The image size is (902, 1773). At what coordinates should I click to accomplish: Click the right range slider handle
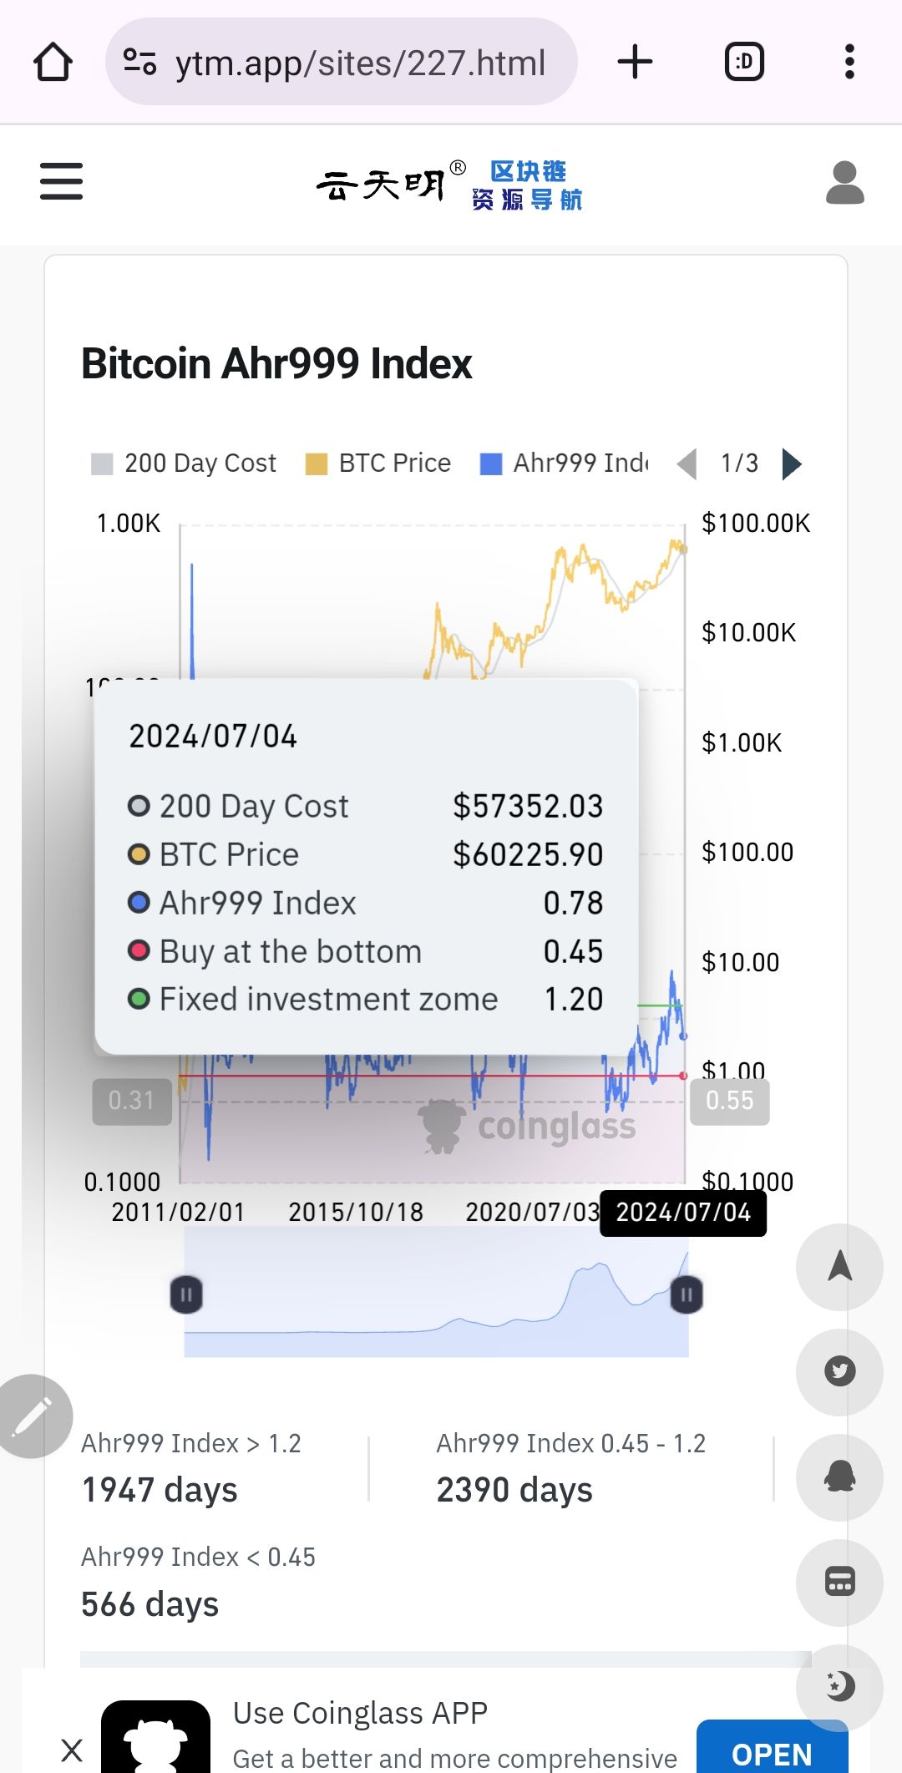pyautogui.click(x=687, y=1295)
